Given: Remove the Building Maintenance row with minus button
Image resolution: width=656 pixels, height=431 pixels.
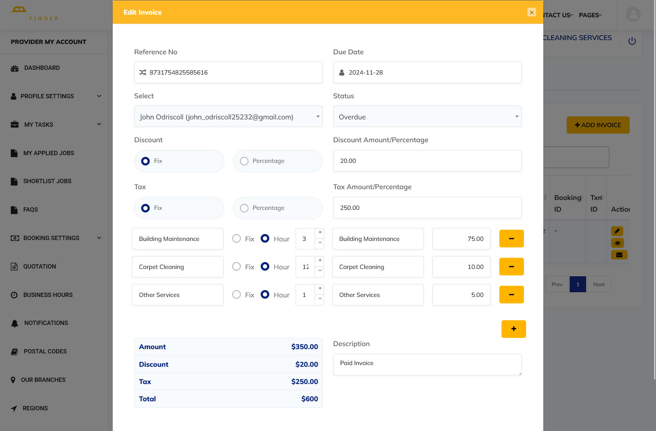Looking at the screenshot, I should pyautogui.click(x=511, y=239).
